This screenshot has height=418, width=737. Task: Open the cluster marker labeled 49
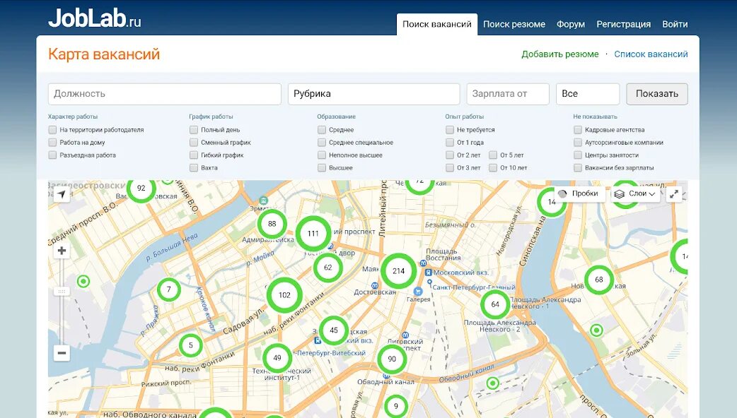[277, 358]
